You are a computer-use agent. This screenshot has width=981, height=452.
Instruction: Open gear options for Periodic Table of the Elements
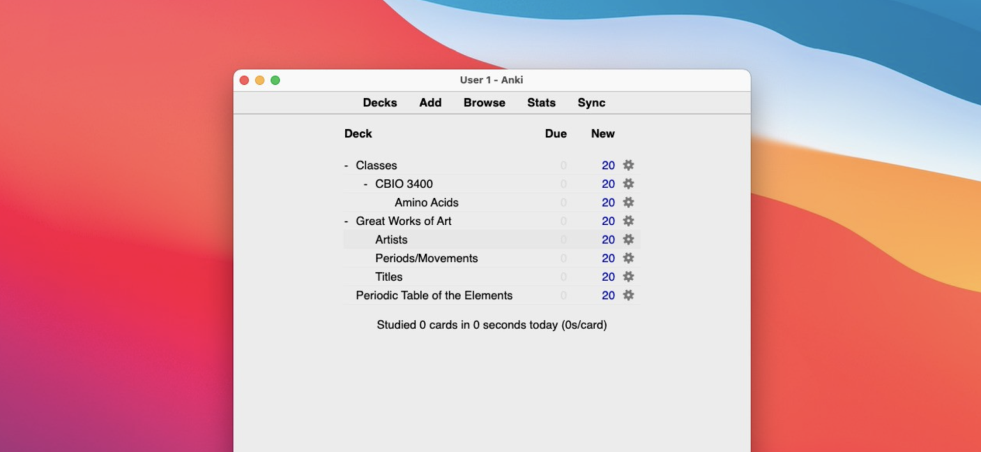[x=628, y=295]
